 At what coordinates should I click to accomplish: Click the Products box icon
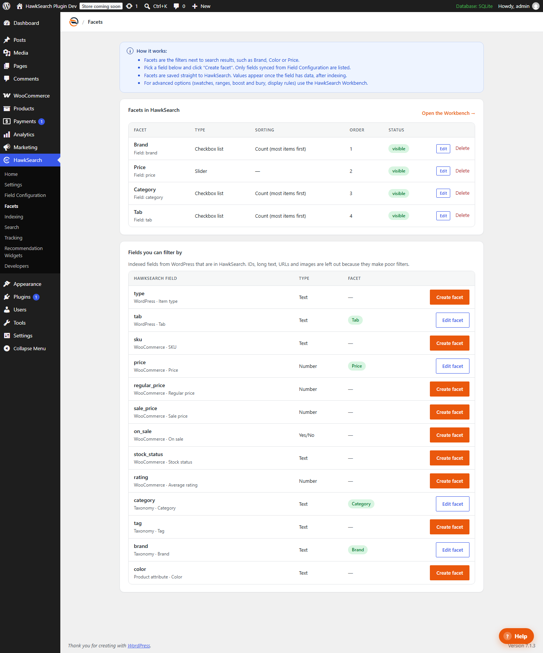tap(7, 108)
